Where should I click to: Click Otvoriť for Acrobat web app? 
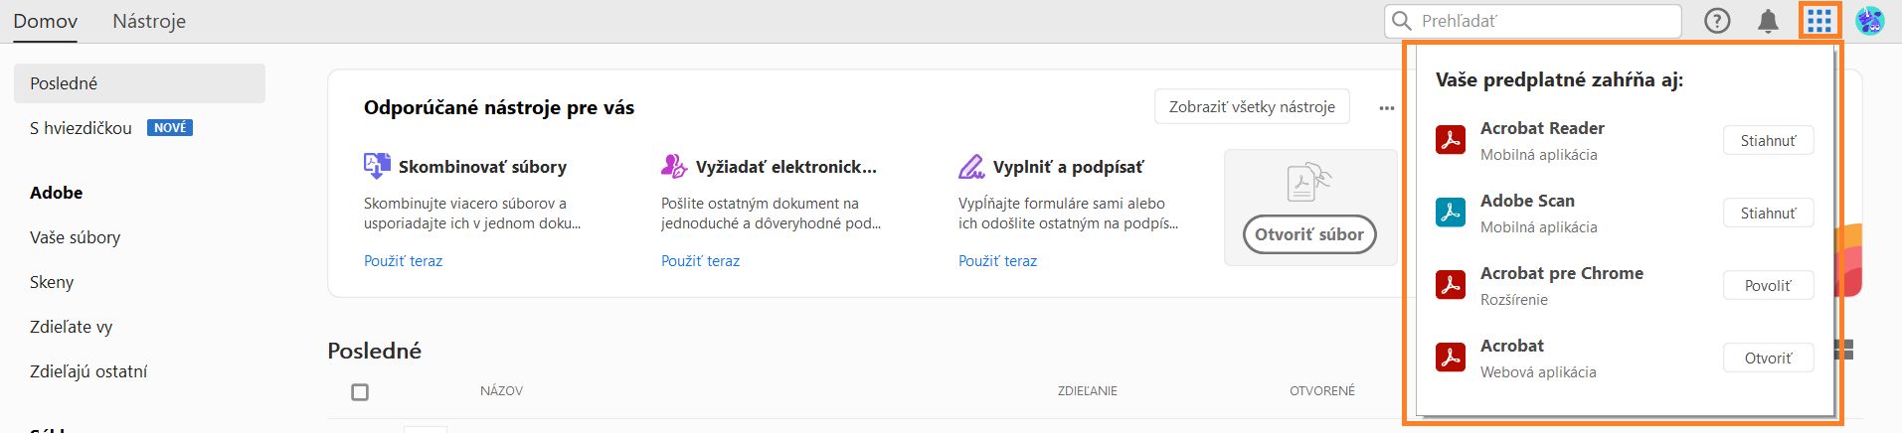coord(1768,359)
